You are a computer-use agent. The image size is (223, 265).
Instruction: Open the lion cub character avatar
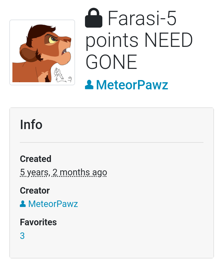pyautogui.click(x=42, y=52)
